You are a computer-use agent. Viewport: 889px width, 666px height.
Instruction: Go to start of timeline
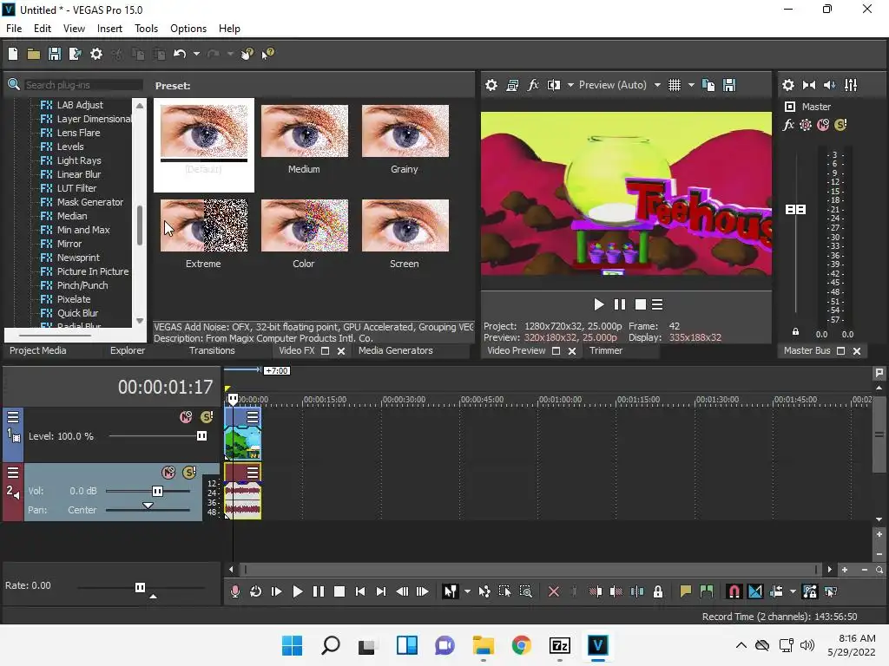click(360, 591)
